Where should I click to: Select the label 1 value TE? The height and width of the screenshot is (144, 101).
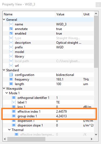pyautogui.click(x=58, y=102)
